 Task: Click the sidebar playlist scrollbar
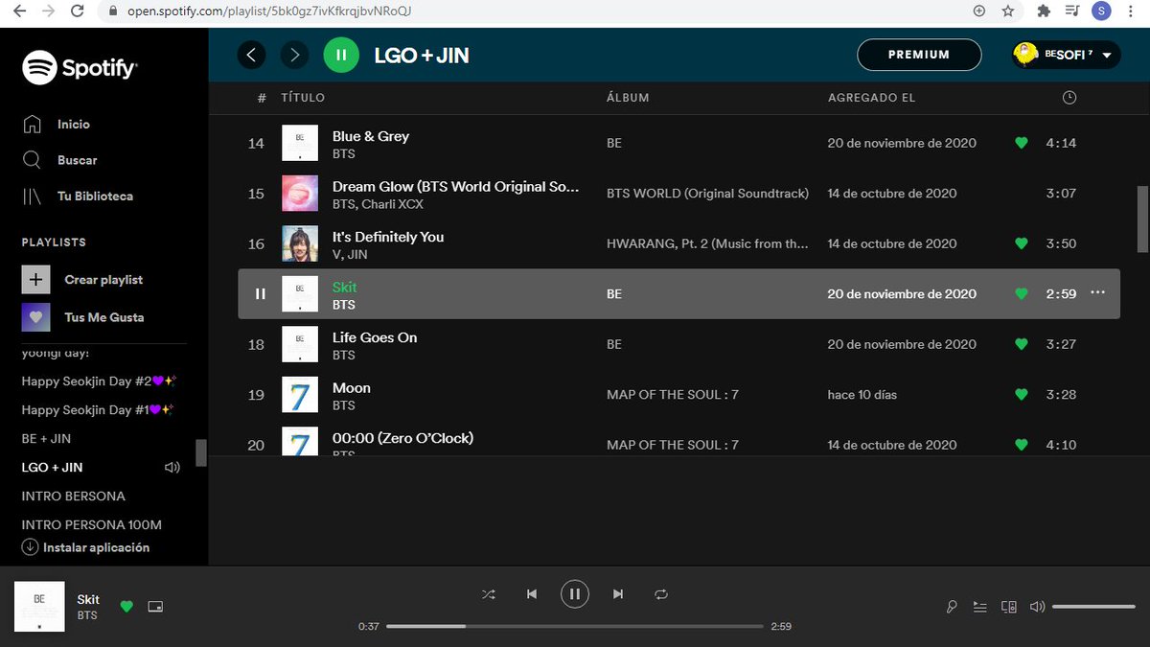click(201, 453)
